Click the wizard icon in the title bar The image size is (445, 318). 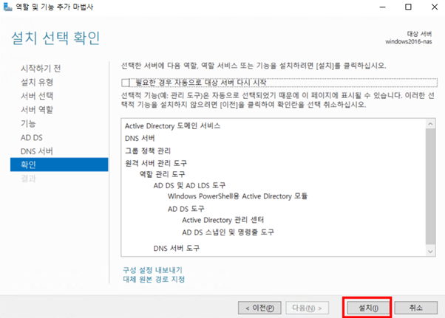7,7
